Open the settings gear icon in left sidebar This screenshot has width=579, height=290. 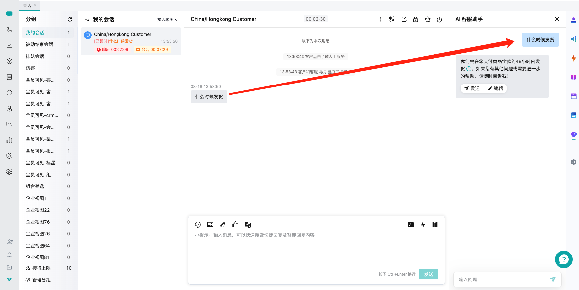(x=9, y=172)
